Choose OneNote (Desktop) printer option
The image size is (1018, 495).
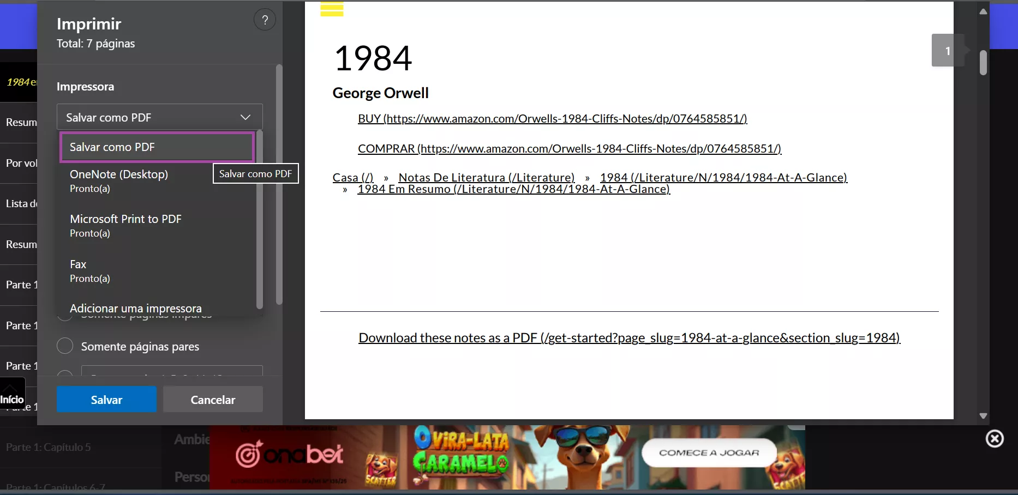click(x=157, y=181)
